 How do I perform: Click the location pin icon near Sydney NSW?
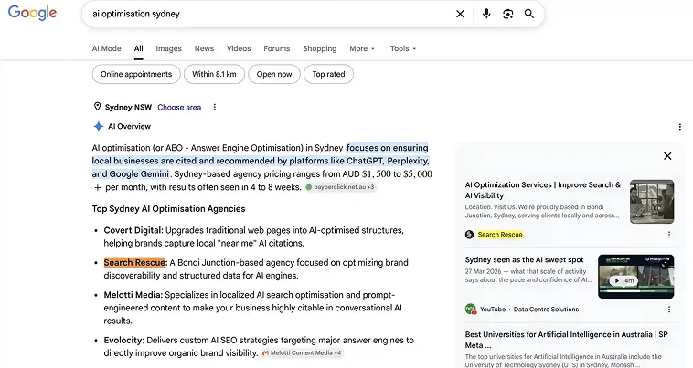tap(97, 107)
